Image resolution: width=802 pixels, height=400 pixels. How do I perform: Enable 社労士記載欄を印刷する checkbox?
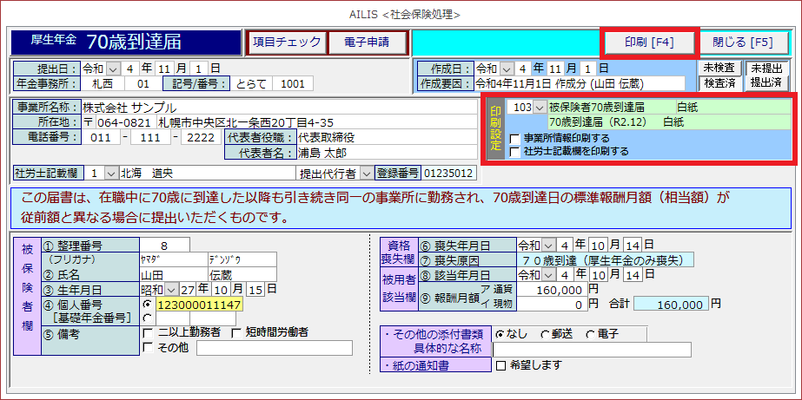click(x=515, y=151)
